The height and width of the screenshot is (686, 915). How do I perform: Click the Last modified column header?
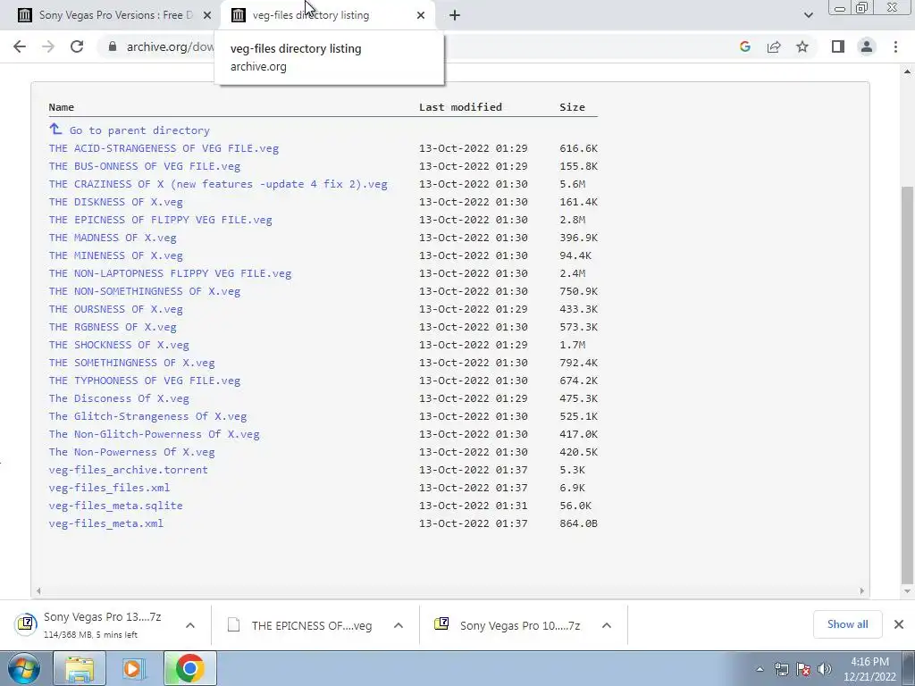[460, 107]
